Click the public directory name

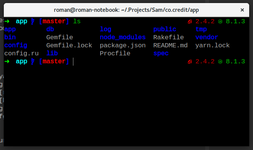165,29
